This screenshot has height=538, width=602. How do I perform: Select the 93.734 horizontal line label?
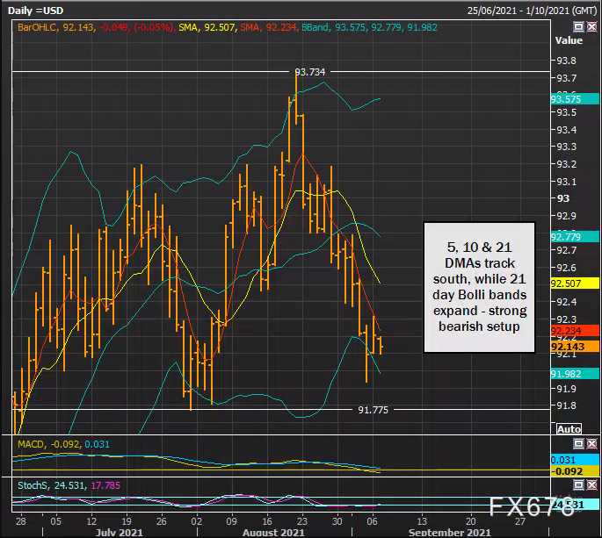point(309,72)
